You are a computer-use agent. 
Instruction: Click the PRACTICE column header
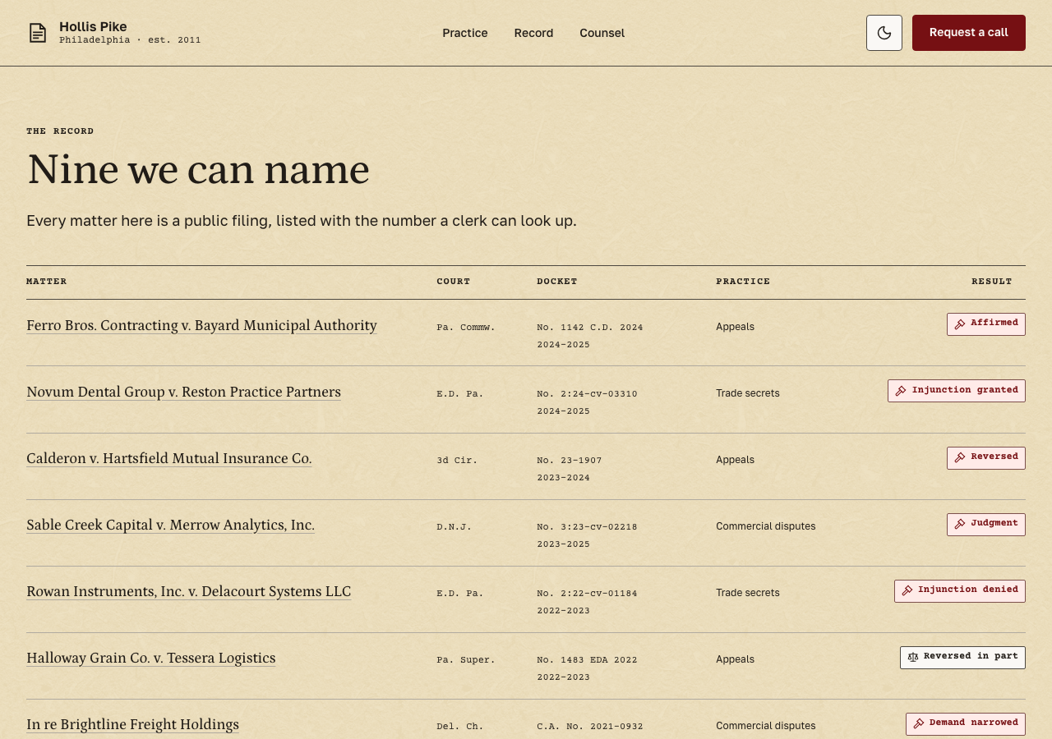tap(743, 282)
